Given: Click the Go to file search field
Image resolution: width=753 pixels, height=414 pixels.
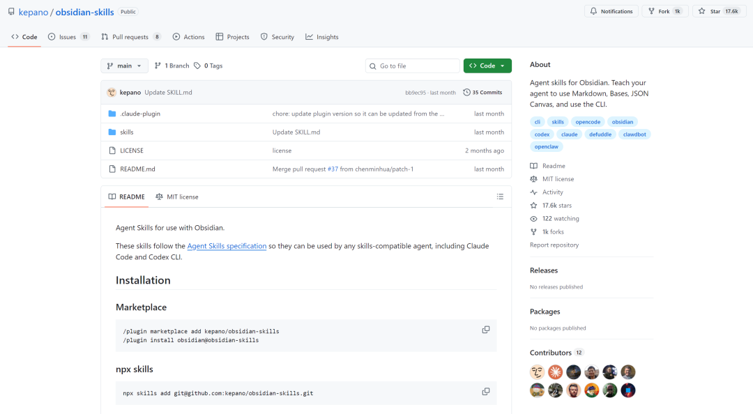Looking at the screenshot, I should (413, 66).
